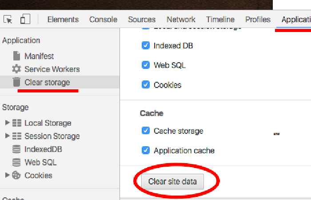This screenshot has width=311, height=200.
Task: Toggle the Cache storage checkbox
Action: pyautogui.click(x=146, y=131)
